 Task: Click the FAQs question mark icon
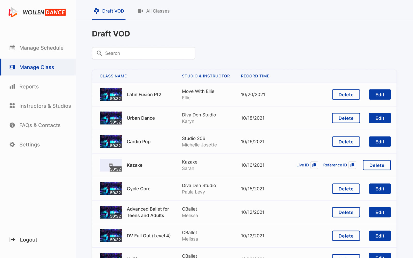tap(12, 125)
